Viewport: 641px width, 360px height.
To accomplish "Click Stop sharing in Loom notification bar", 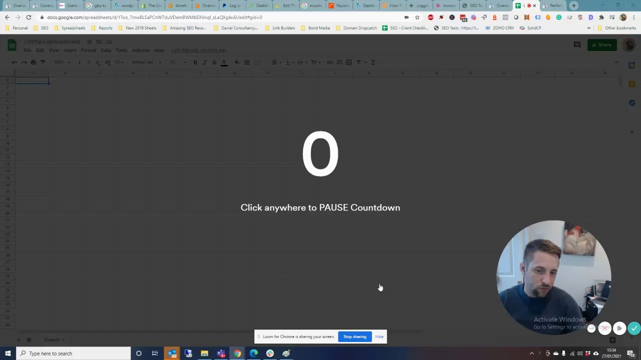I will point(355,336).
